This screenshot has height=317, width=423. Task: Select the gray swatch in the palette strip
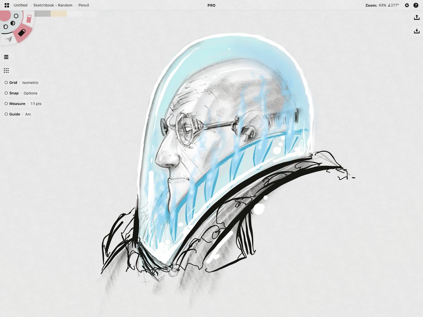pyautogui.click(x=43, y=13)
